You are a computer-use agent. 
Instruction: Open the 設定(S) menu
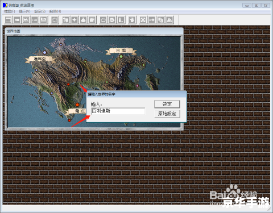(x=40, y=11)
